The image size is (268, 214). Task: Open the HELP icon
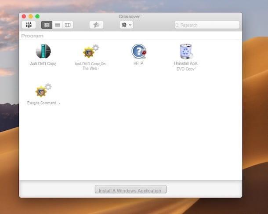tap(139, 51)
